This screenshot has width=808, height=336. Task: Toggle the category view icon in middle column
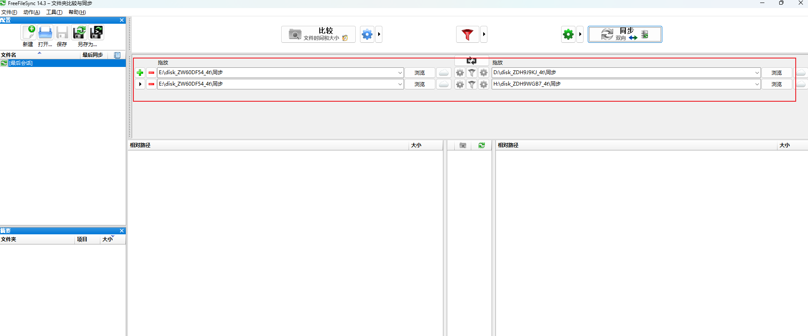pyautogui.click(x=463, y=145)
